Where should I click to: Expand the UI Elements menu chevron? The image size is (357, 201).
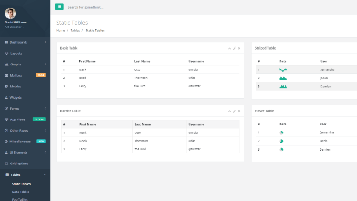45,152
